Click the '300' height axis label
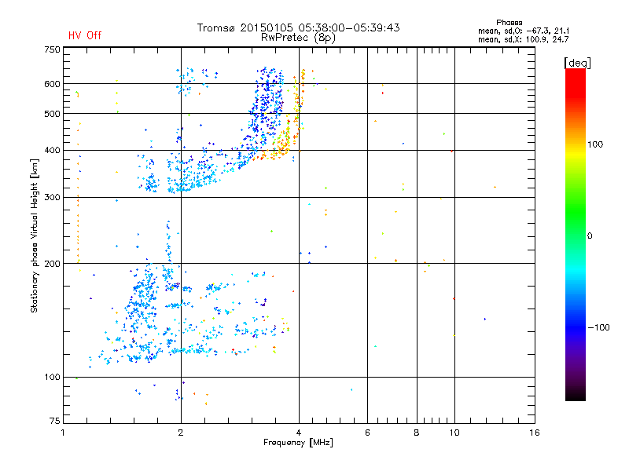The image size is (629, 471). pos(52,198)
